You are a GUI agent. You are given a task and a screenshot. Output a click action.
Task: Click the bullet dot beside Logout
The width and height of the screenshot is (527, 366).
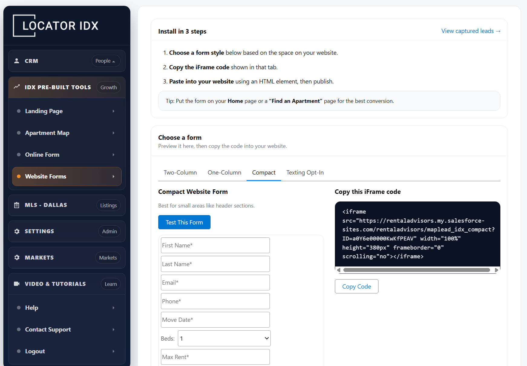pyautogui.click(x=19, y=351)
